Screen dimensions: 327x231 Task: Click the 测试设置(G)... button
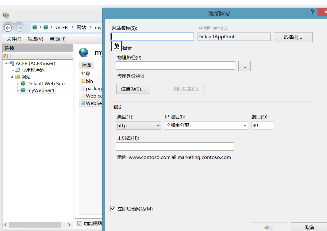pyautogui.click(x=187, y=89)
